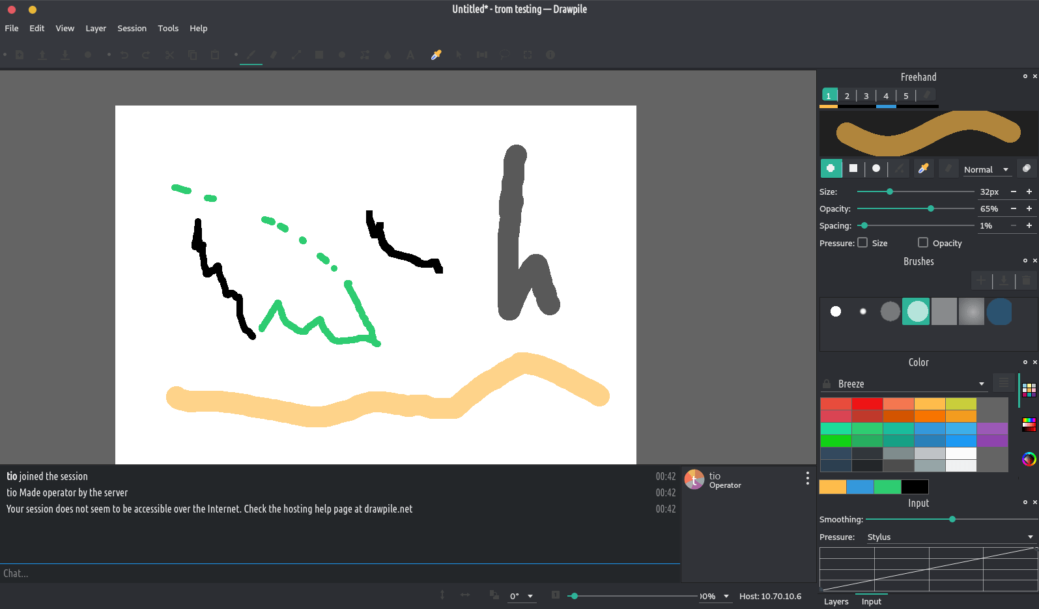1039x609 pixels.
Task: Click the Redo toolbar icon
Action: pyautogui.click(x=146, y=55)
